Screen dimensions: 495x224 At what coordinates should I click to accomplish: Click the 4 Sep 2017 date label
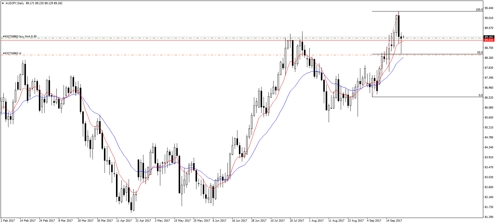coord(374,221)
